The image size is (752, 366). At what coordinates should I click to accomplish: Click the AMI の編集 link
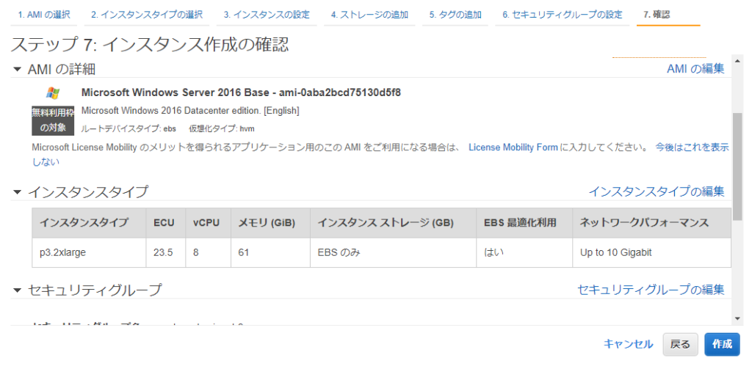click(x=695, y=69)
